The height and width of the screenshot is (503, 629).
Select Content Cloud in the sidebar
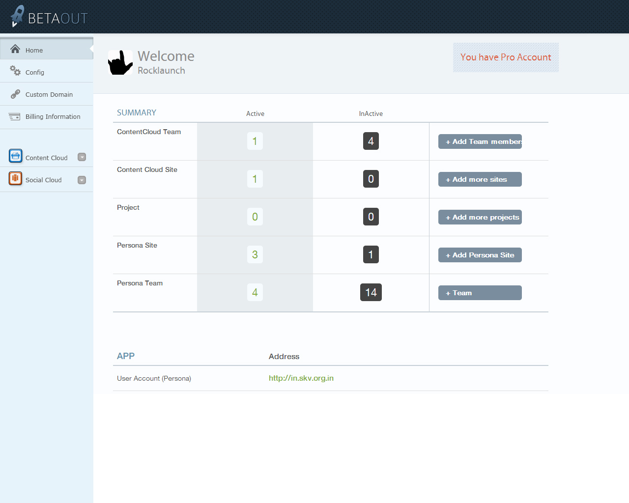(x=47, y=157)
